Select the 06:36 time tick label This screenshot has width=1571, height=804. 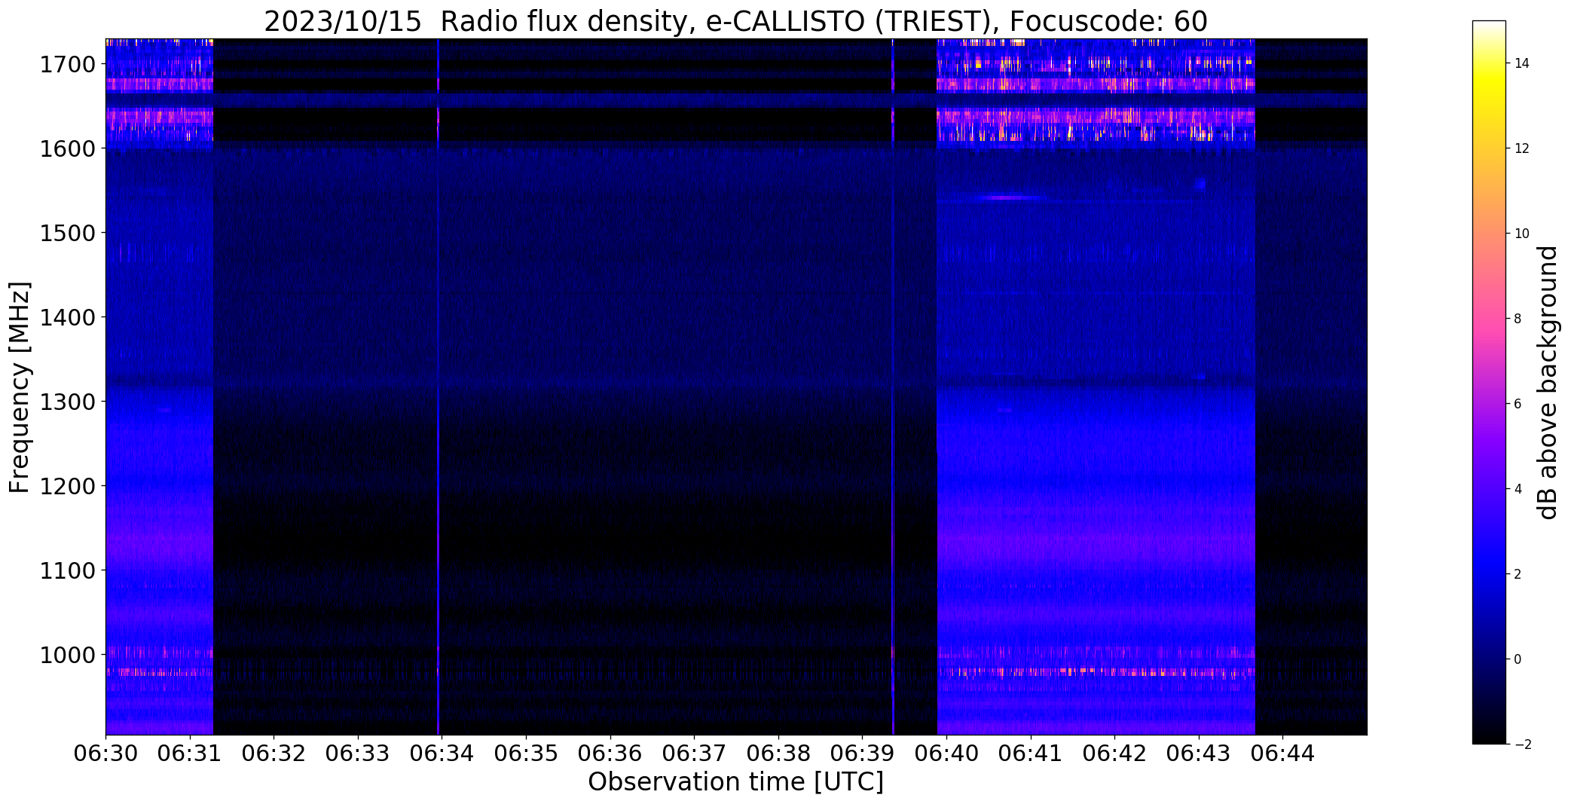click(610, 753)
